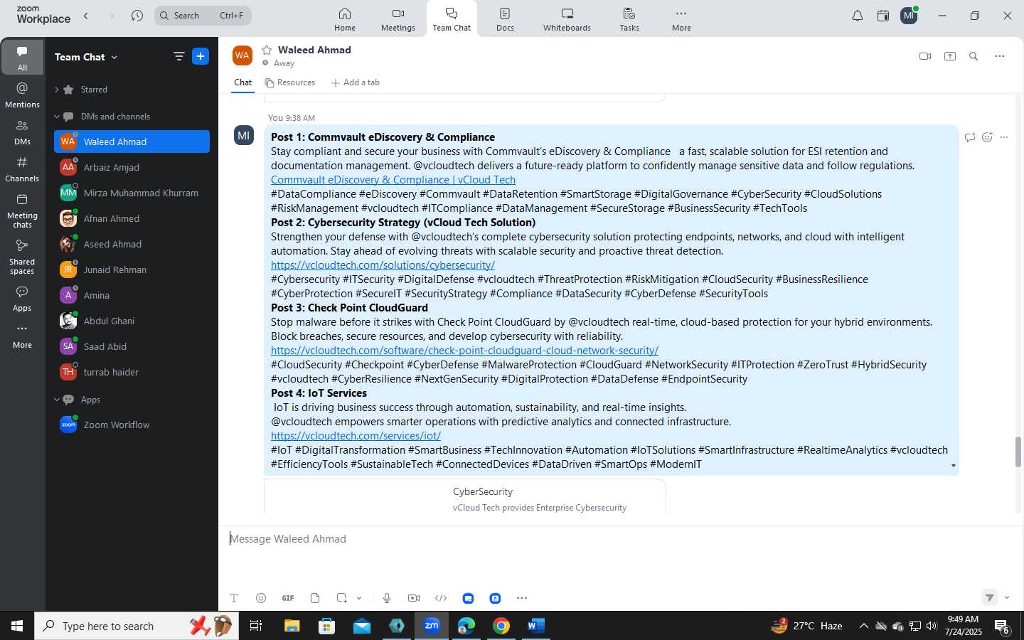The height and width of the screenshot is (640, 1024).
Task: Open chat with Afnan Ahmed
Action: (x=132, y=218)
